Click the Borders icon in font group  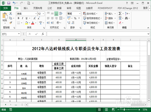pos(18,23)
